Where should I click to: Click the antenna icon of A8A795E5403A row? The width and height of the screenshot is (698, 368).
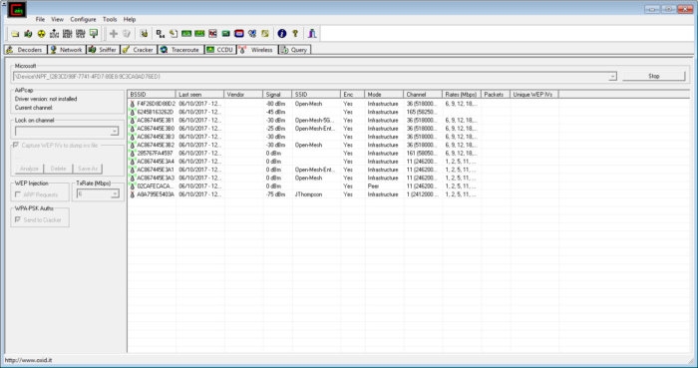coord(133,194)
